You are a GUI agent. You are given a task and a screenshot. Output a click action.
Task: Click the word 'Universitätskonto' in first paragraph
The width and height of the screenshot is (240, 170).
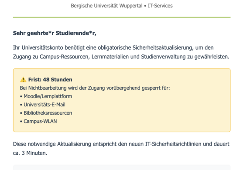tap(42, 48)
